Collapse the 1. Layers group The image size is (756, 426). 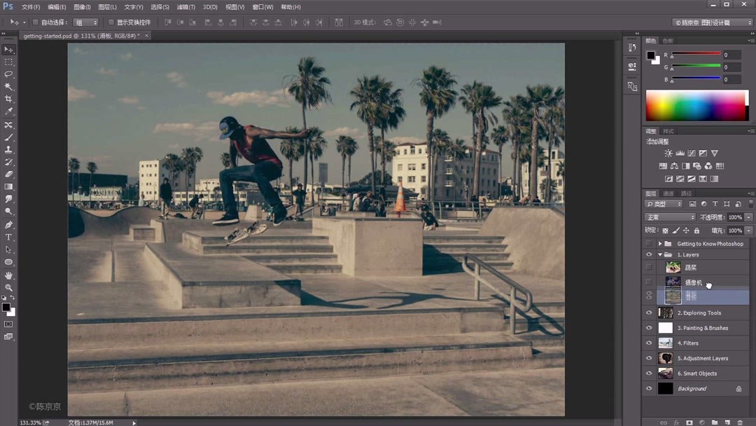point(659,254)
